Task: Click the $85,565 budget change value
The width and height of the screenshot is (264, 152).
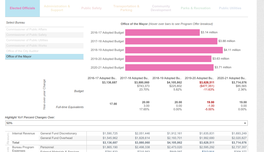Action: point(241,86)
